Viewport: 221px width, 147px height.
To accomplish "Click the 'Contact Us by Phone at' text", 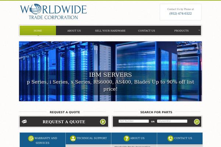I will (180, 9).
